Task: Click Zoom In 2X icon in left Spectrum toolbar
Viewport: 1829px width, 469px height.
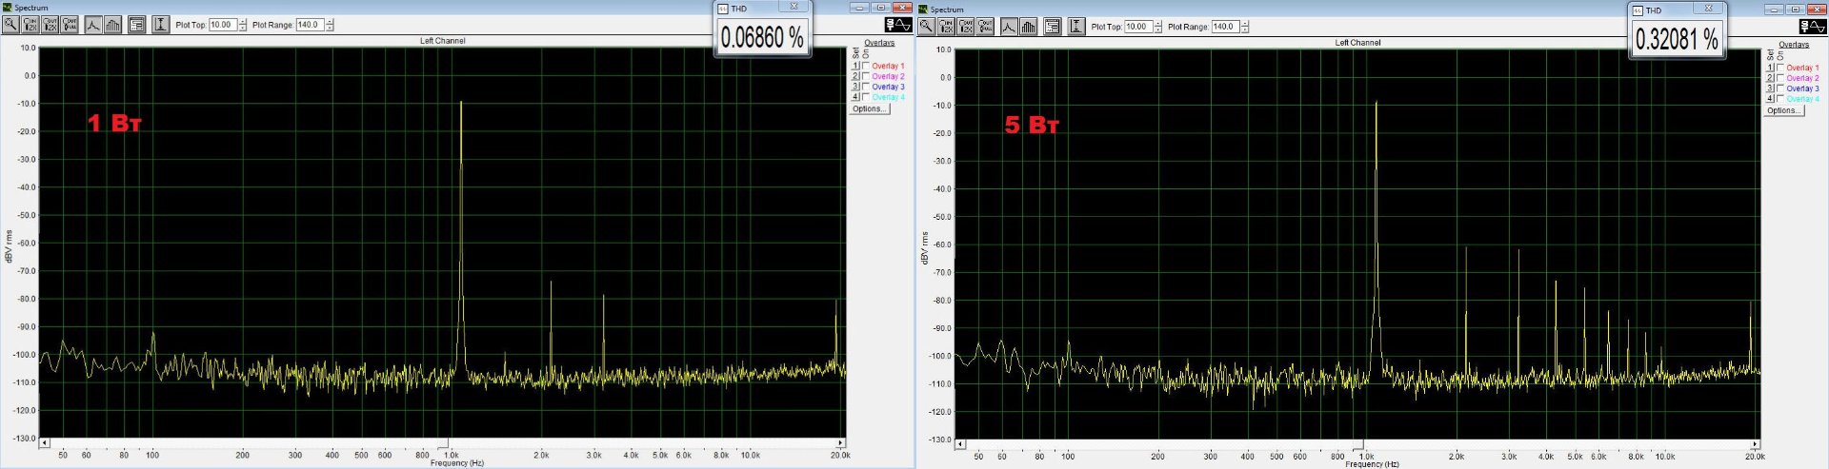Action: click(30, 25)
